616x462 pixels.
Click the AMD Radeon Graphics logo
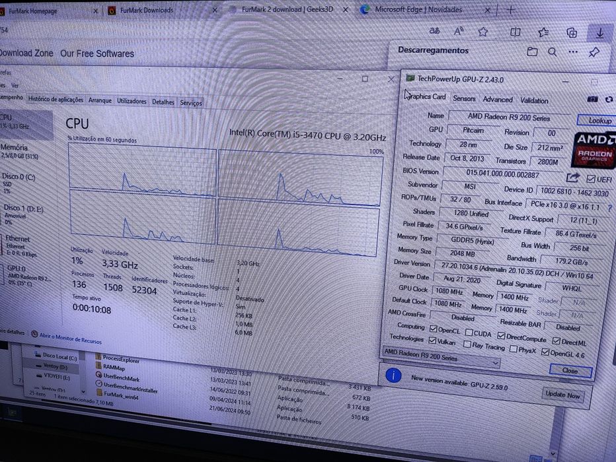pyautogui.click(x=594, y=150)
